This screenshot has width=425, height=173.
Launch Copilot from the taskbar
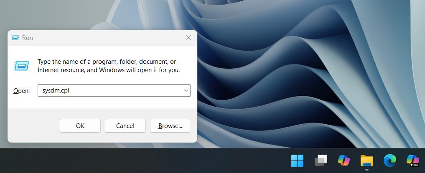[344, 161]
